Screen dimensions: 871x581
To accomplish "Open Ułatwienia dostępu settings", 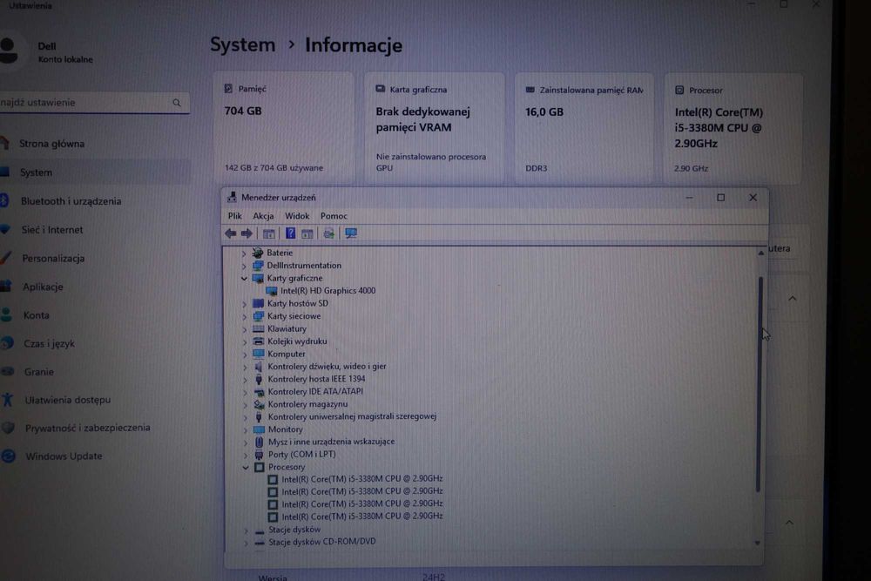I will tap(67, 400).
